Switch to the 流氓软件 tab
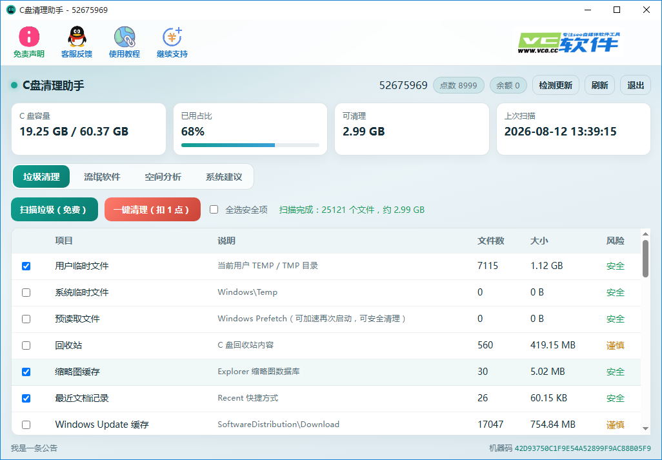662x460 pixels. click(x=102, y=176)
